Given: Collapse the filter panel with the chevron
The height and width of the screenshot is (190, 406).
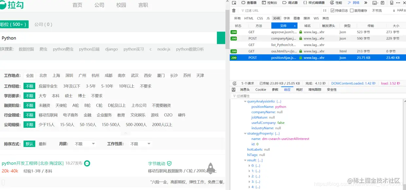Looking at the screenshot, I should pos(125,133).
